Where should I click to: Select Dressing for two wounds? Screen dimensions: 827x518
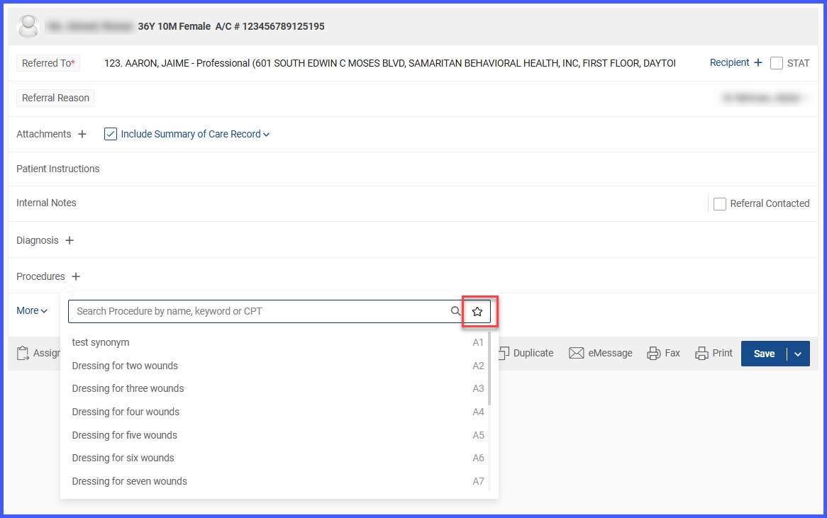[277, 366]
